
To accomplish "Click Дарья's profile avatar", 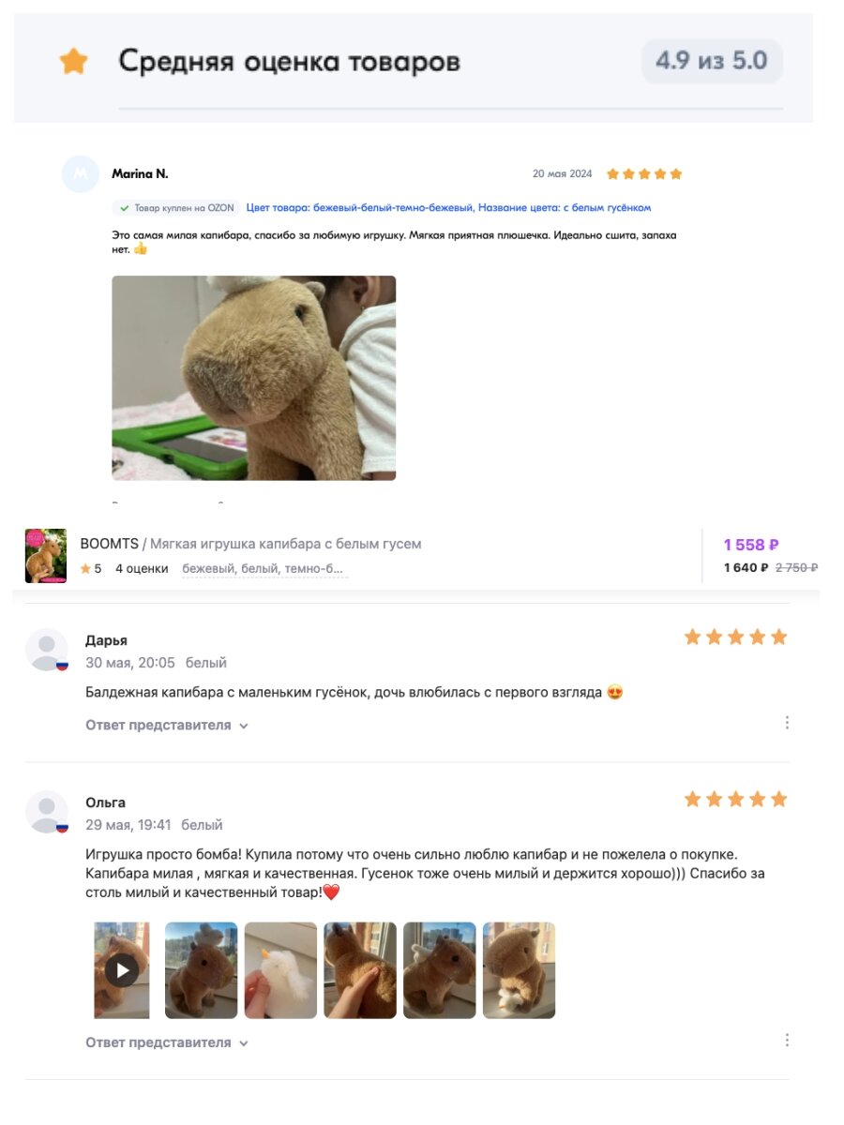I will (47, 650).
